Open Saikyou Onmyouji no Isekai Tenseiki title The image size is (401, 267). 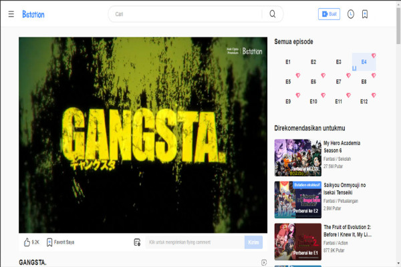click(x=345, y=188)
